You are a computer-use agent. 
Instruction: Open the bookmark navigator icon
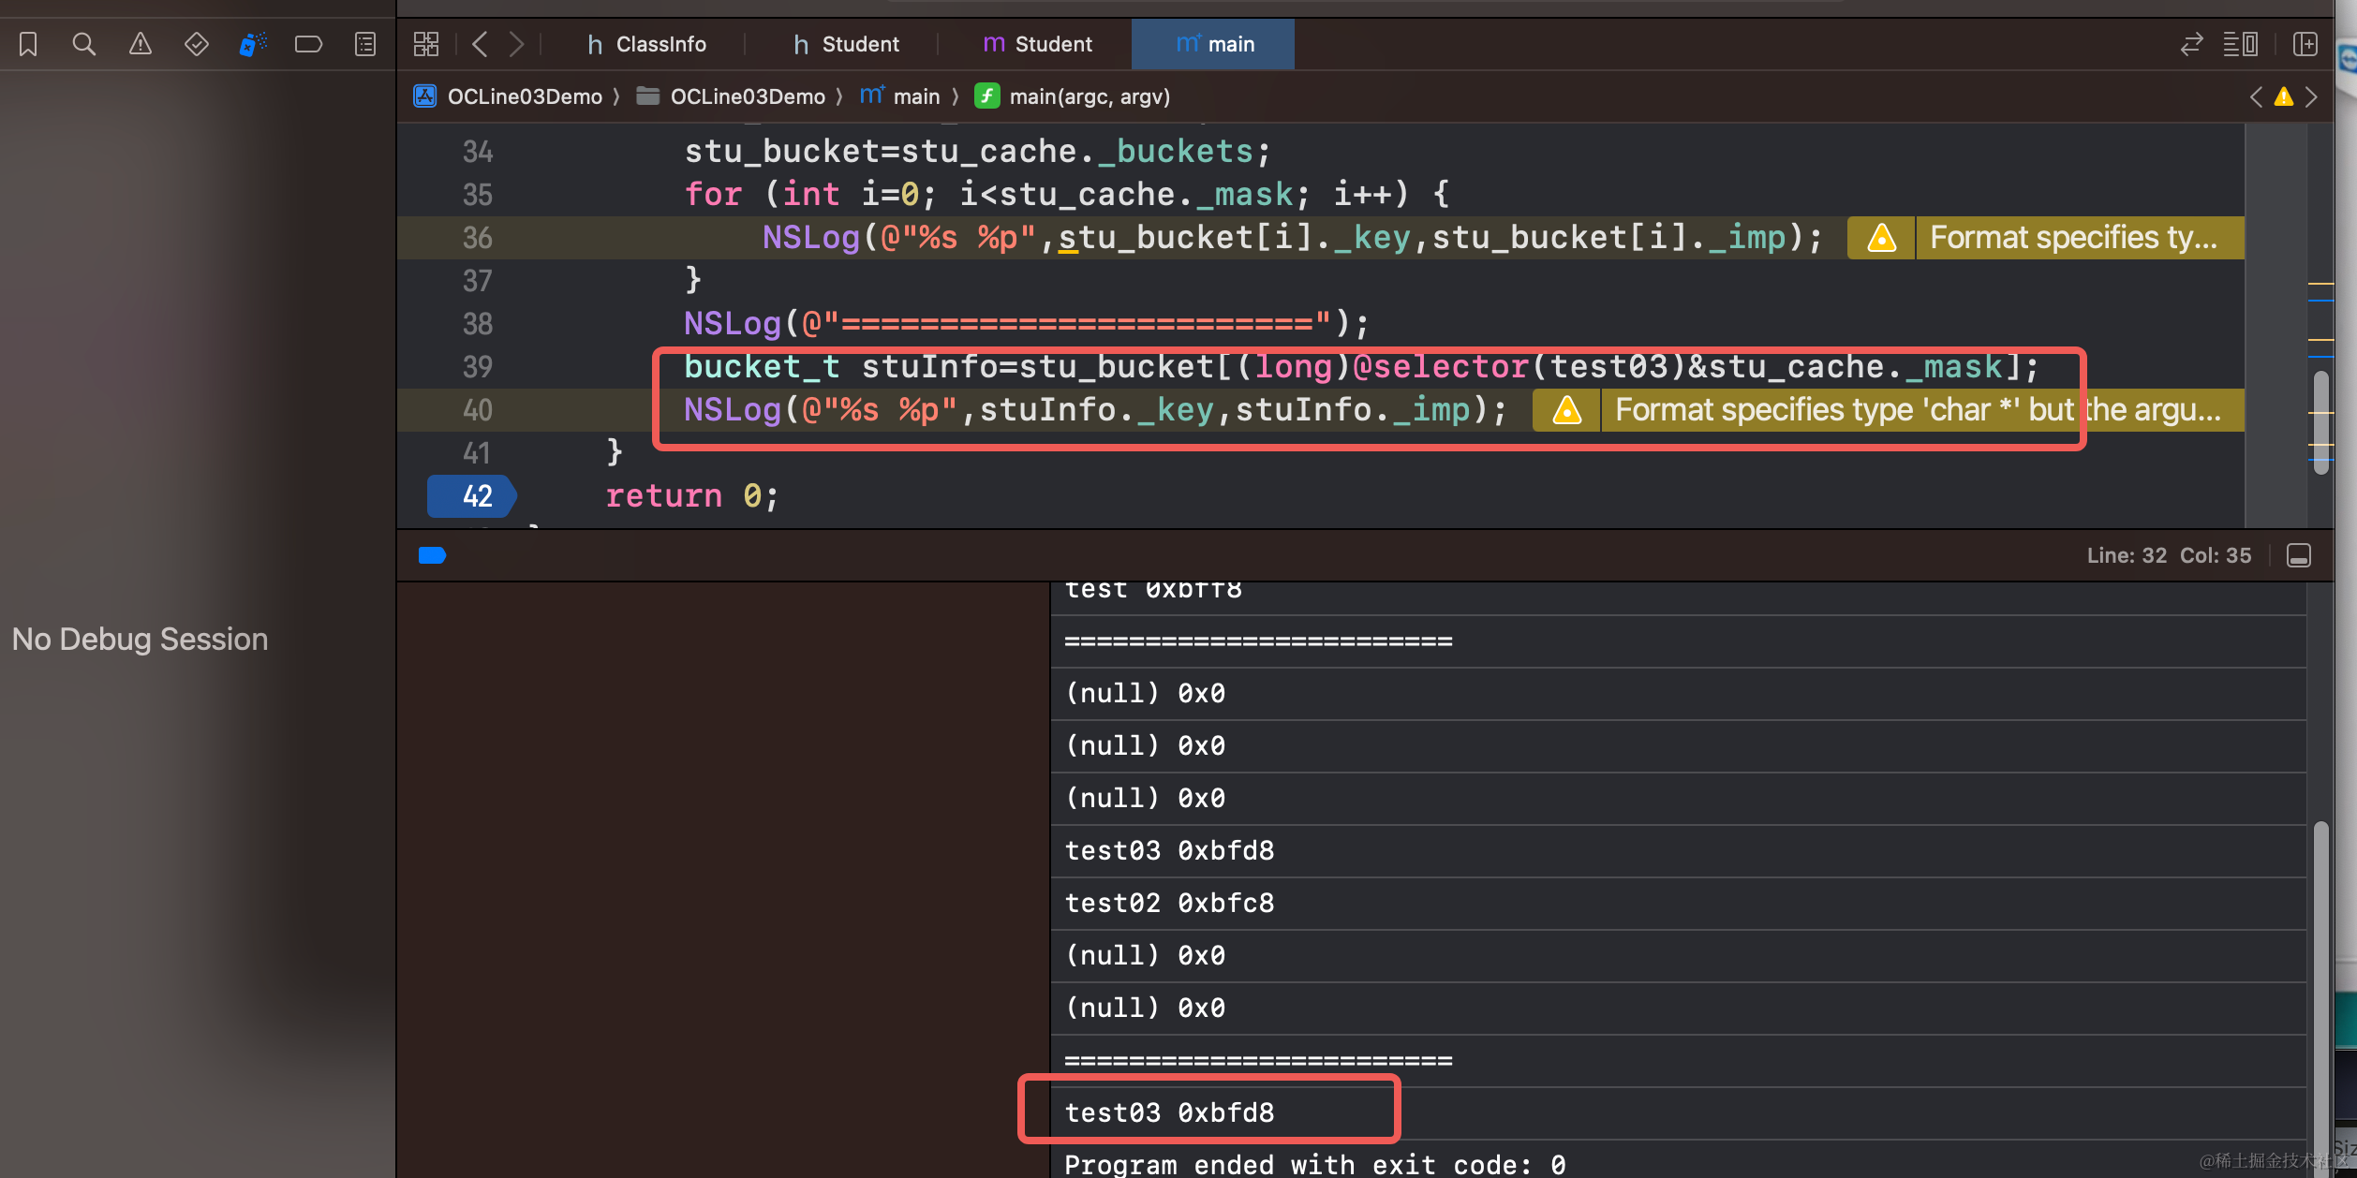(28, 44)
